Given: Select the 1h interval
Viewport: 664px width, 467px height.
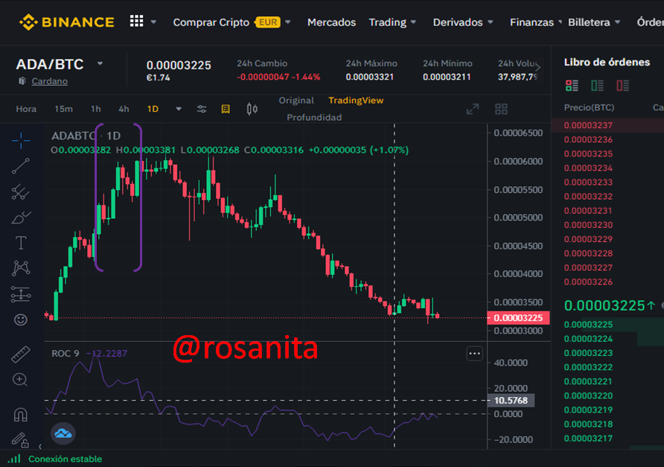Looking at the screenshot, I should [x=96, y=109].
